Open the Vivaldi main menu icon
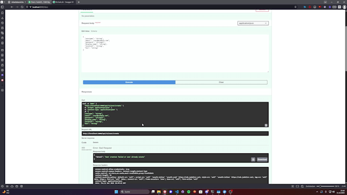This screenshot has width=347, height=195. (2, 2)
